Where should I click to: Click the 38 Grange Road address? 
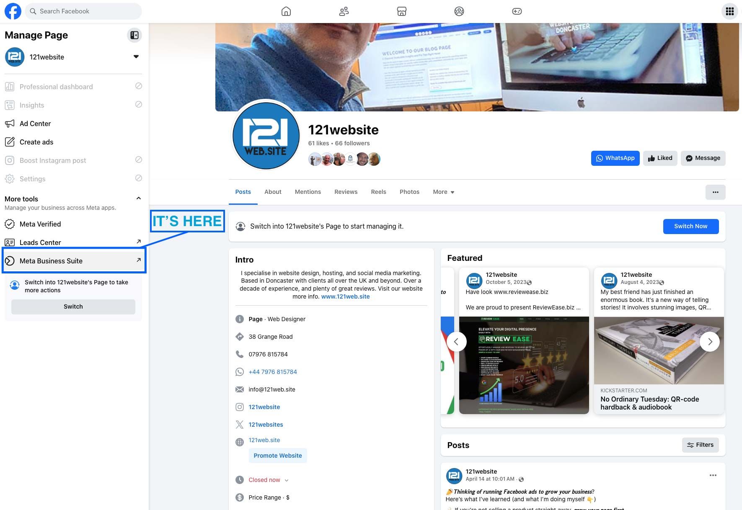[x=271, y=337]
